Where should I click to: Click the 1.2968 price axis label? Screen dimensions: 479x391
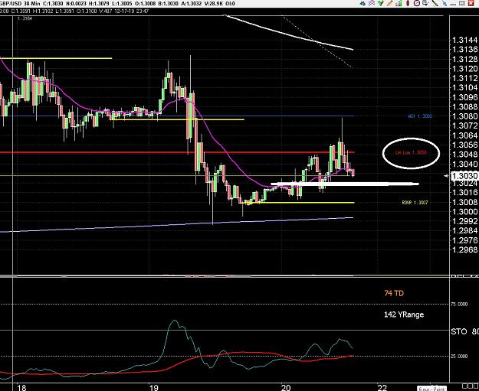pos(464,249)
